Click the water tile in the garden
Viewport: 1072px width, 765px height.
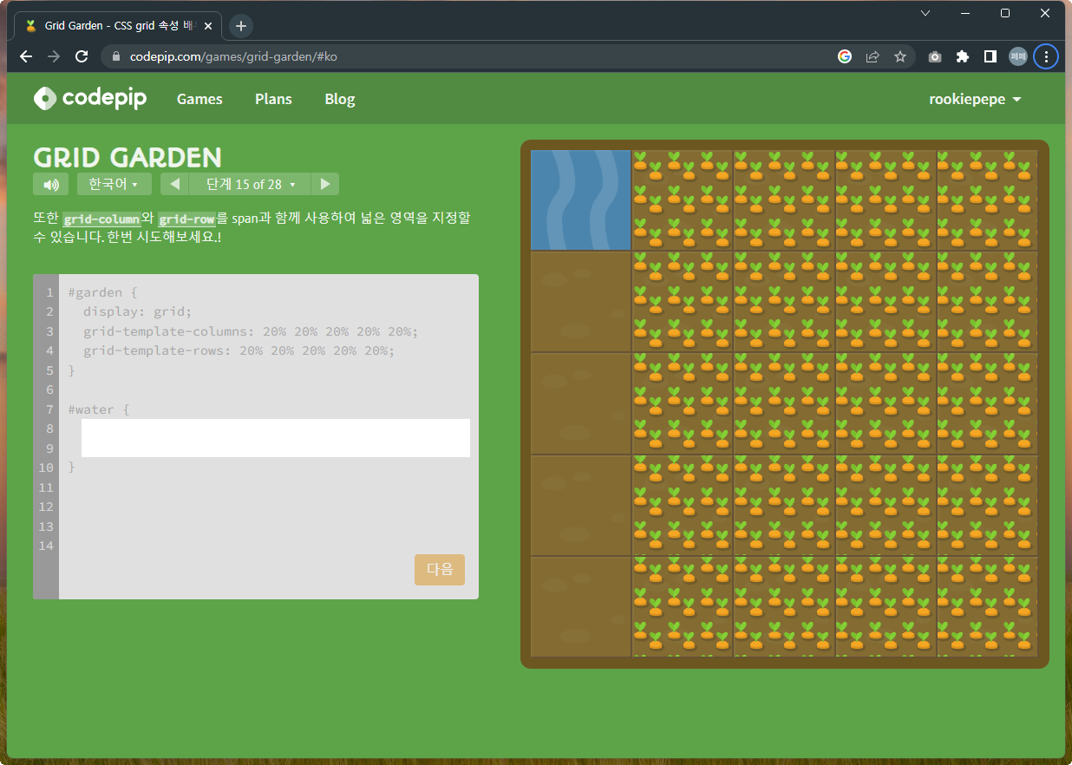pos(580,200)
